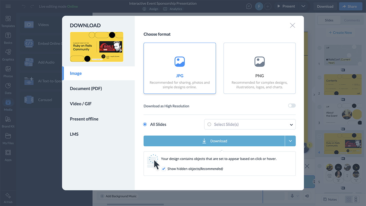Image resolution: width=366 pixels, height=206 pixels.
Task: Click Create New slide button
Action: (340, 33)
